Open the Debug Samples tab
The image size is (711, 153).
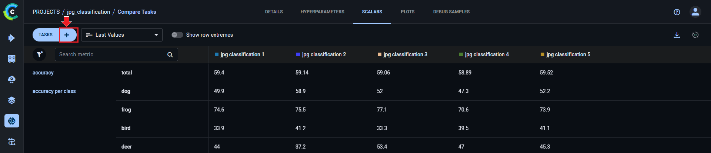[x=451, y=12]
